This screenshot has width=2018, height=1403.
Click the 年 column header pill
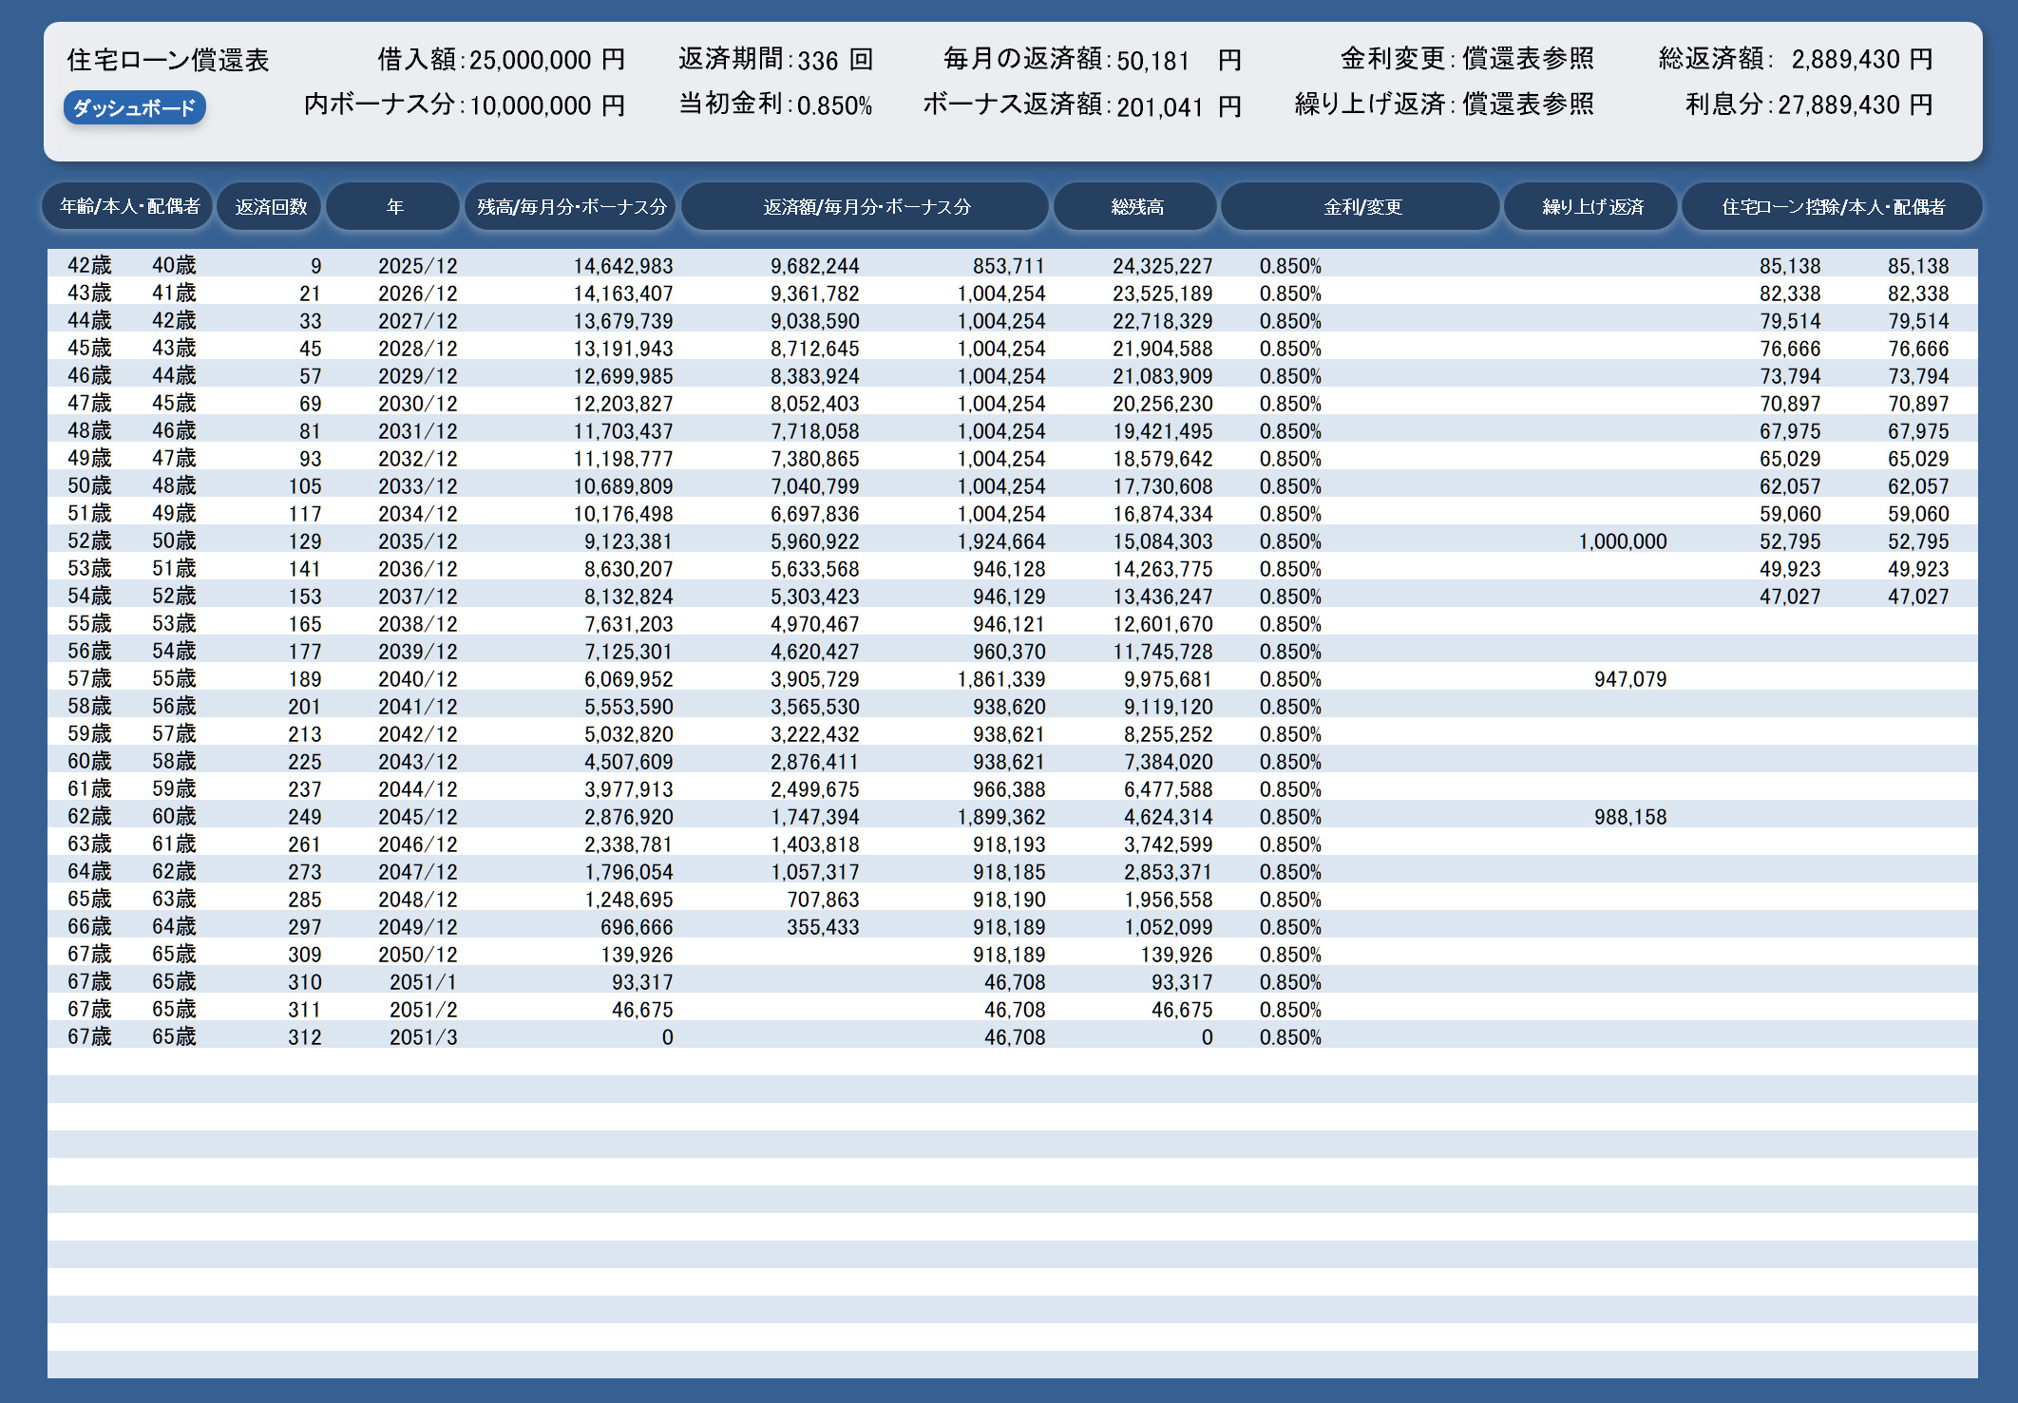pos(394,207)
